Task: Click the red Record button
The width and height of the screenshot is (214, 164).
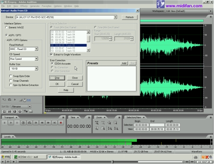Action: point(61,123)
